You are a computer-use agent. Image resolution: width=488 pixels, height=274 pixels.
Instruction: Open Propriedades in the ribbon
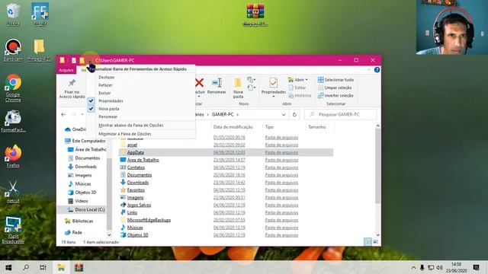click(x=273, y=88)
